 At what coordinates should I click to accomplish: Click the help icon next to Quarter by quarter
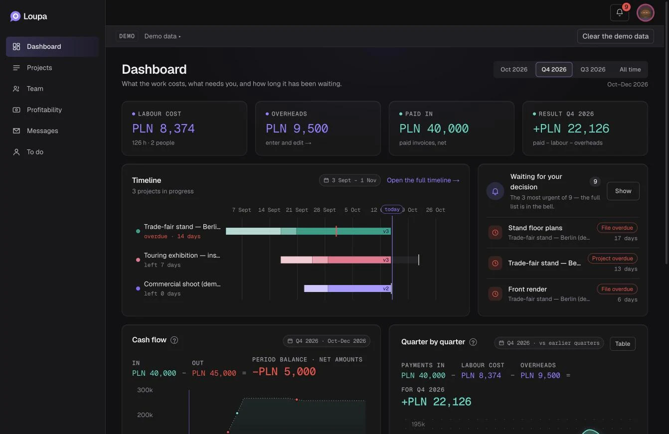coord(473,342)
